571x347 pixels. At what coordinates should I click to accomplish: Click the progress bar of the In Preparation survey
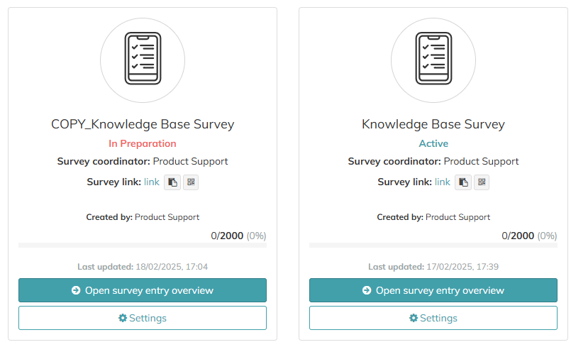tap(143, 246)
